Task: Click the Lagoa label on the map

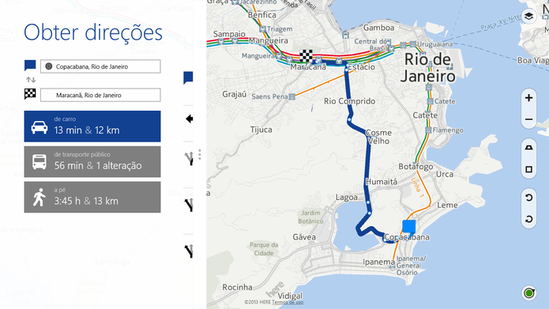Action: (x=347, y=198)
